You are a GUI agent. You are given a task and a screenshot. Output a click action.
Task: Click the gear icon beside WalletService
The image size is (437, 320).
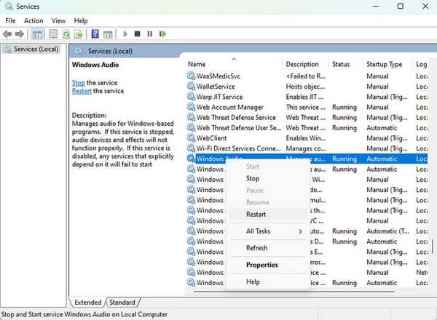tap(191, 86)
